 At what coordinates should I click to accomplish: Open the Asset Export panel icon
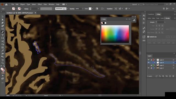144,37
